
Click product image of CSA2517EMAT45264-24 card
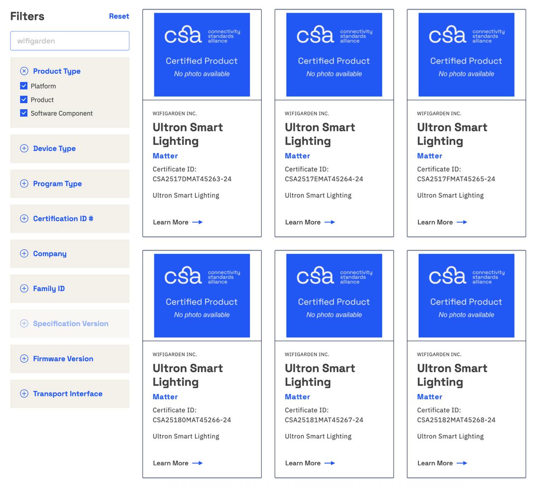334,55
